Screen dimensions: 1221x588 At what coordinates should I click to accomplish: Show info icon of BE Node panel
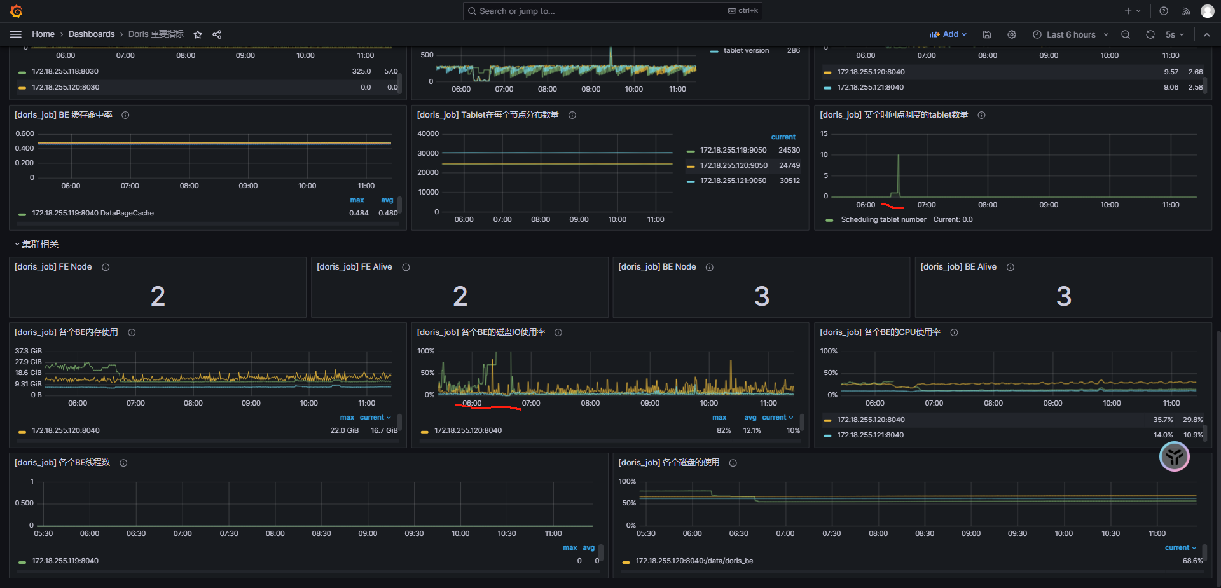[x=710, y=267]
